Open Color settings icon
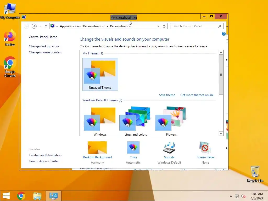This screenshot has height=201, width=268. (x=133, y=148)
